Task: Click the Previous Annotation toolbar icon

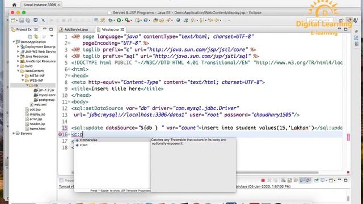Action: [x=201, y=20]
